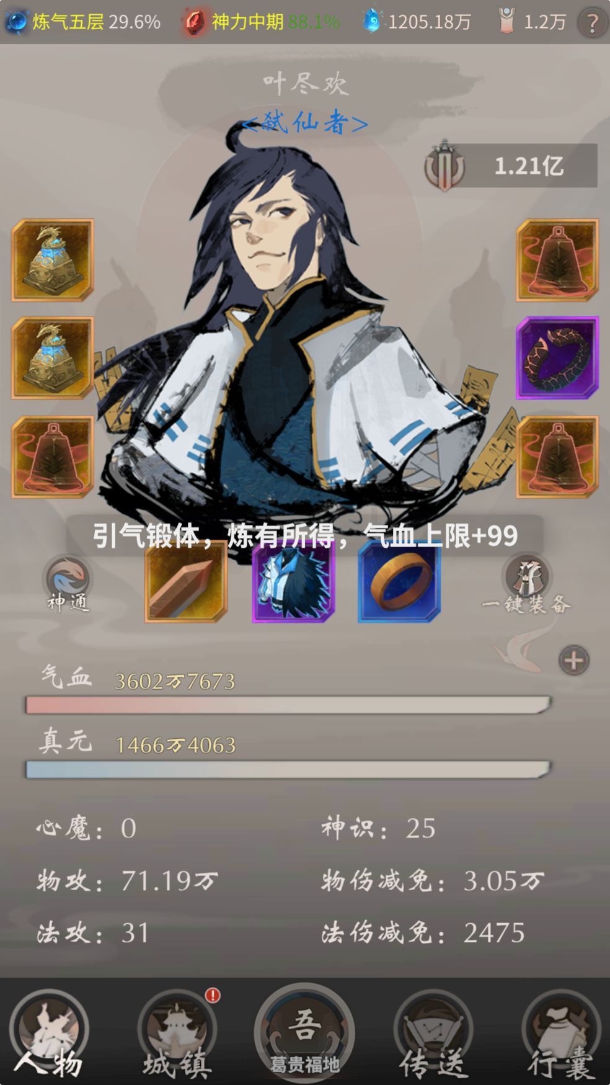Open the 行囊 inventory tab
Image resolution: width=610 pixels, height=1085 pixels.
(x=561, y=1033)
